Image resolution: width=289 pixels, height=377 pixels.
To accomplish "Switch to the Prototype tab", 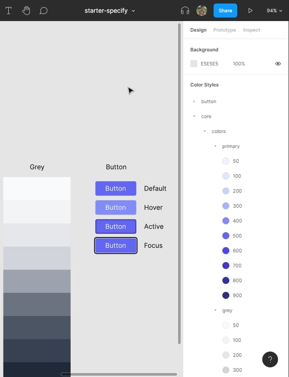I will [224, 30].
